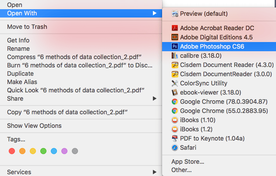Apply the green tag color
276x176 pixels.
[43, 151]
